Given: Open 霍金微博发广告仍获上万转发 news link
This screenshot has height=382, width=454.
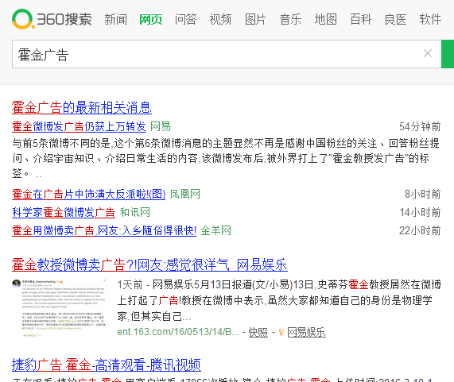Looking at the screenshot, I should (79, 126).
